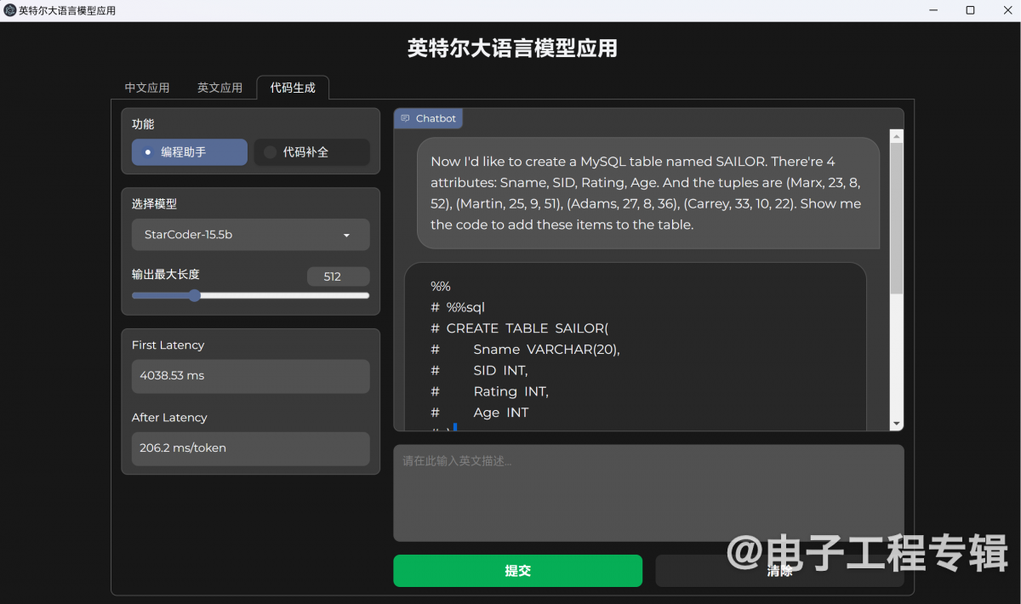Open the StarCoder-15.5b model dropdown
Viewport: 1021px width, 604px height.
(250, 235)
